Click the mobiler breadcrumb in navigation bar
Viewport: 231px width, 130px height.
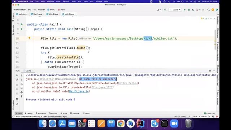coord(42,10)
